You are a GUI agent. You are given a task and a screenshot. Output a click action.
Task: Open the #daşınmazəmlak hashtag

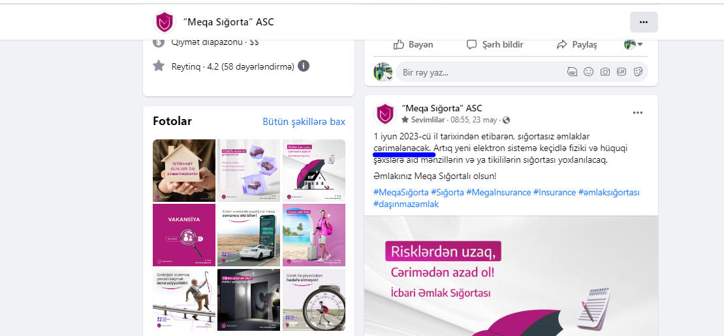(x=406, y=204)
